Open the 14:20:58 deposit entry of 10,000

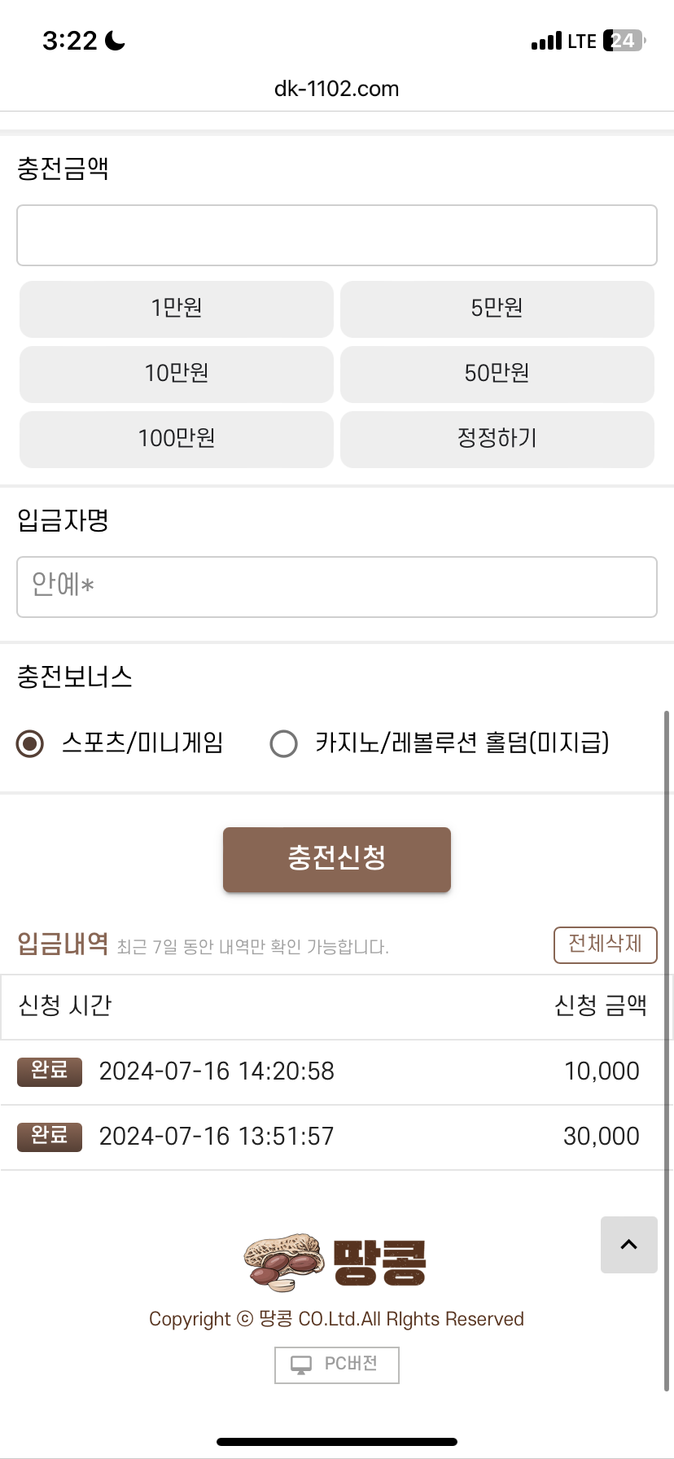point(337,1071)
